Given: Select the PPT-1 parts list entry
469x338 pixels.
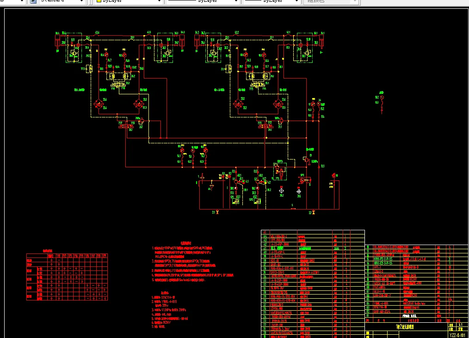Looking at the screenshot, I should click(x=377, y=267).
